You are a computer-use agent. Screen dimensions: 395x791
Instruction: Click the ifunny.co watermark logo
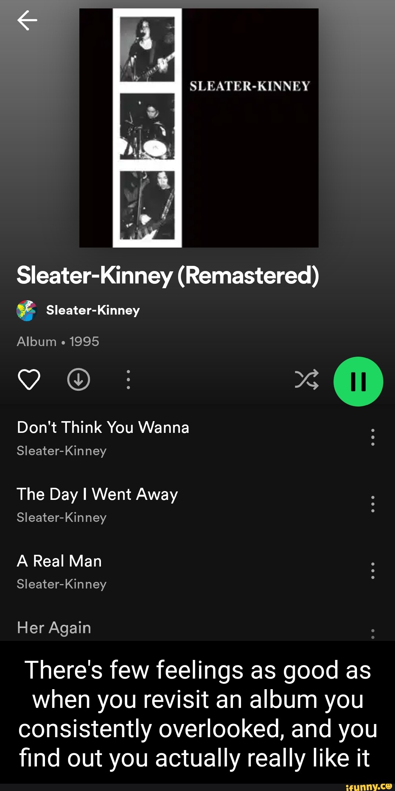click(369, 786)
